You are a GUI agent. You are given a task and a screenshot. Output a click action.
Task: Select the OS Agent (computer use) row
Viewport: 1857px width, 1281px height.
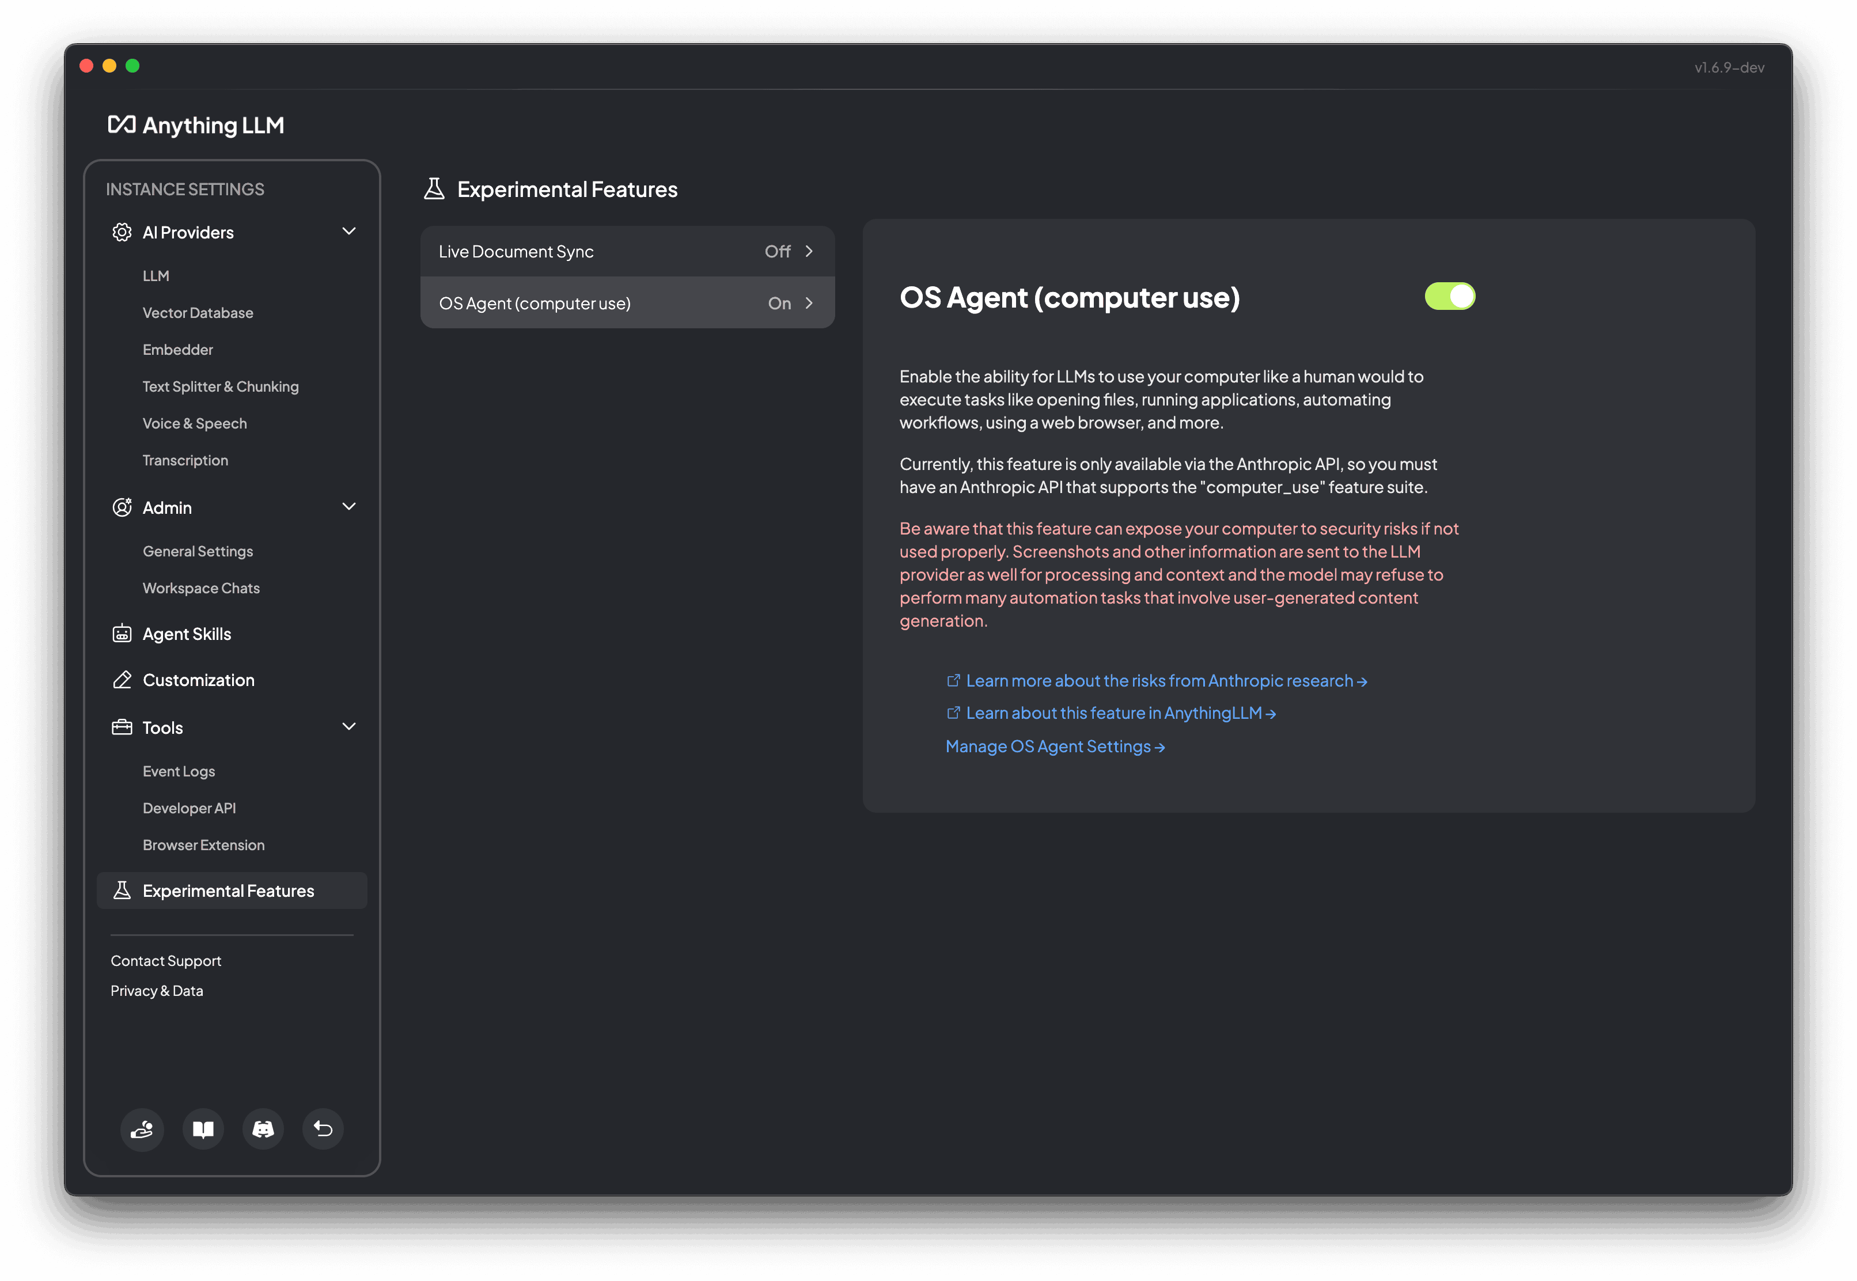627,304
